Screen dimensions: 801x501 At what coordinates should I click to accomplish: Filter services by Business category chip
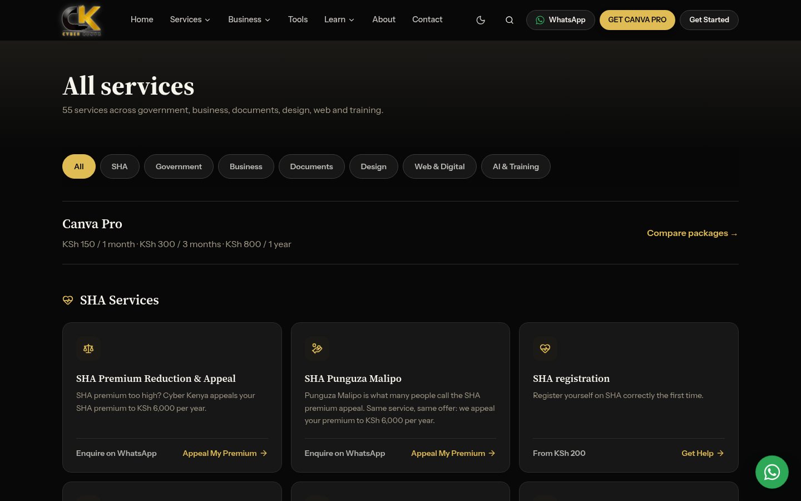tap(246, 166)
